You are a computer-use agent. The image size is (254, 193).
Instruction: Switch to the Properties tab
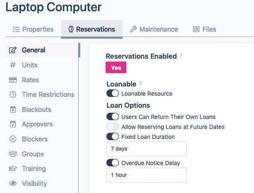(x=33, y=29)
